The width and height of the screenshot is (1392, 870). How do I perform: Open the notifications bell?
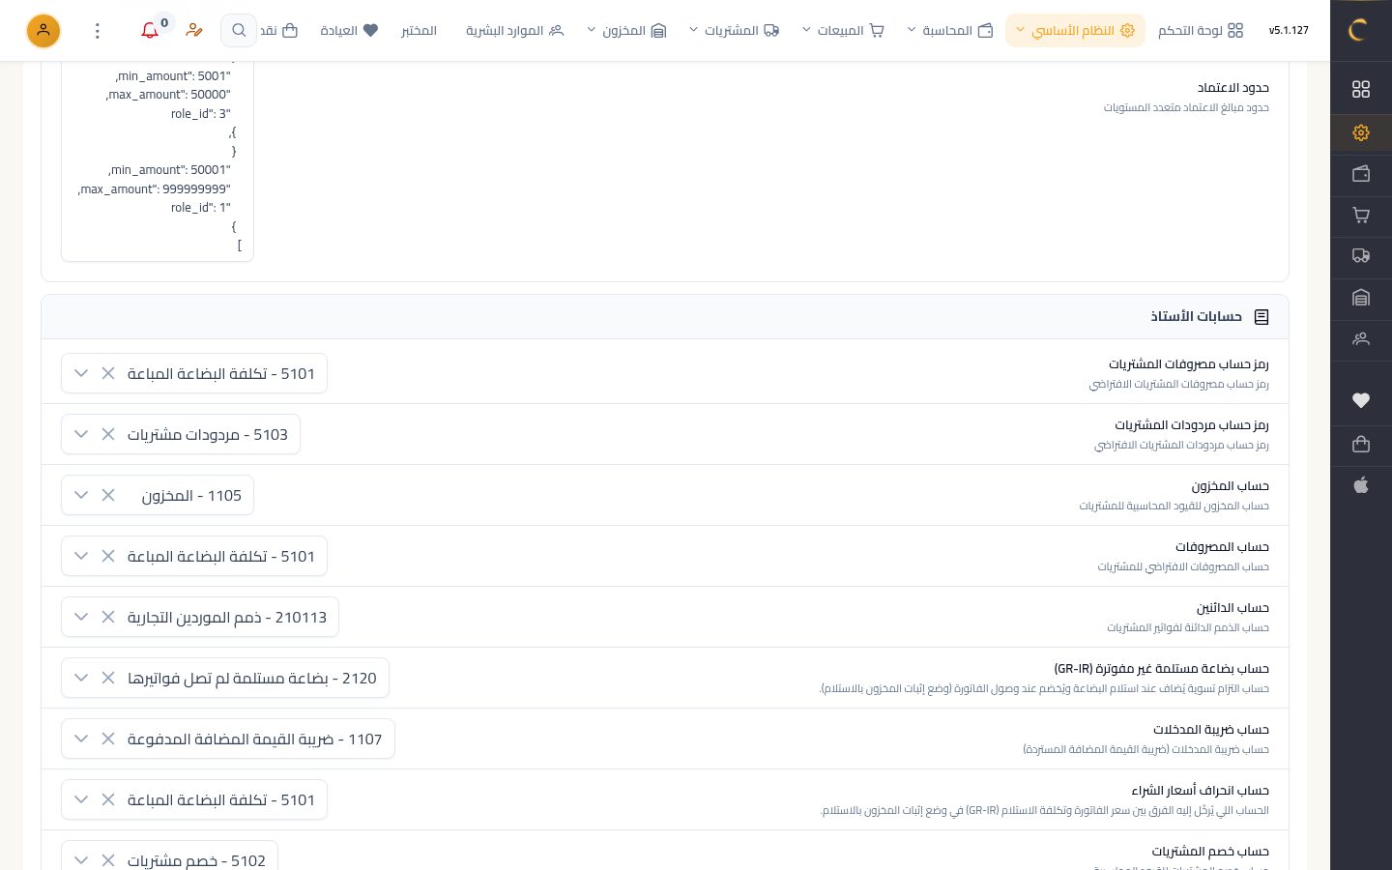coord(150,31)
